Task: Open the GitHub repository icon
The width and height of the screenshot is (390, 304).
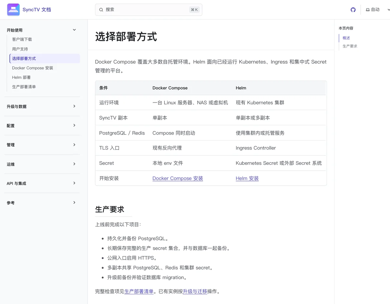Action: 353,10
